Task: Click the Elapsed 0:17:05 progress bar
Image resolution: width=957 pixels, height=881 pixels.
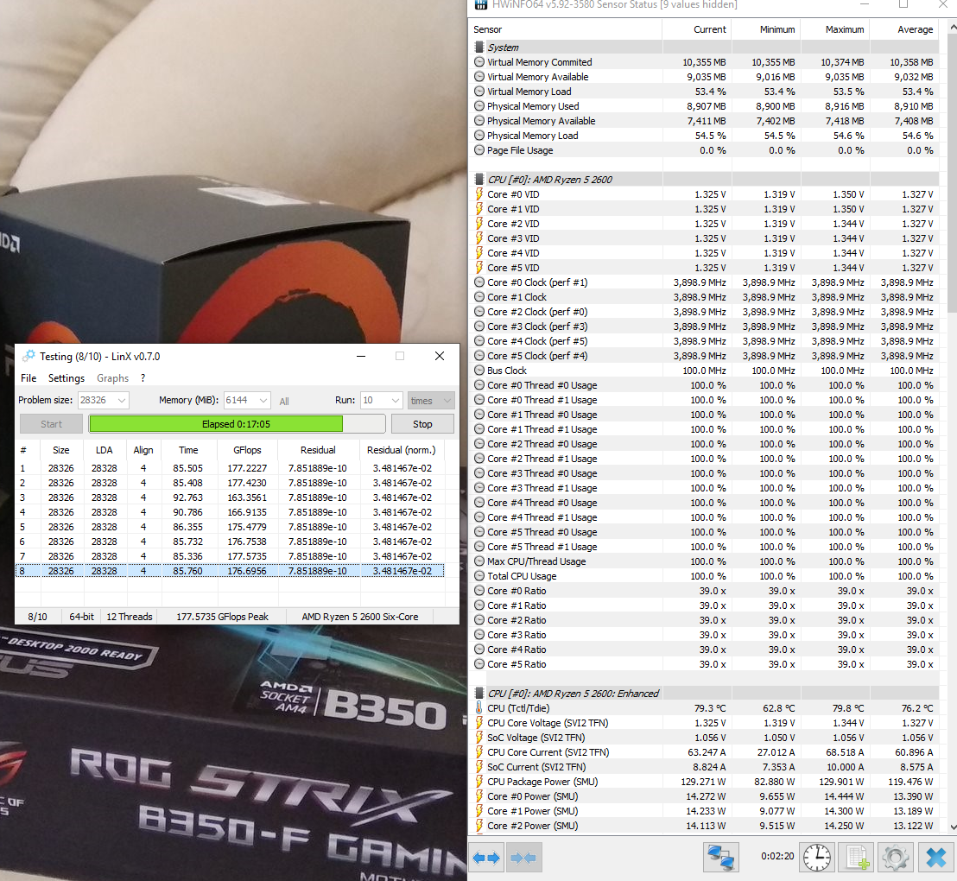Action: coord(238,424)
